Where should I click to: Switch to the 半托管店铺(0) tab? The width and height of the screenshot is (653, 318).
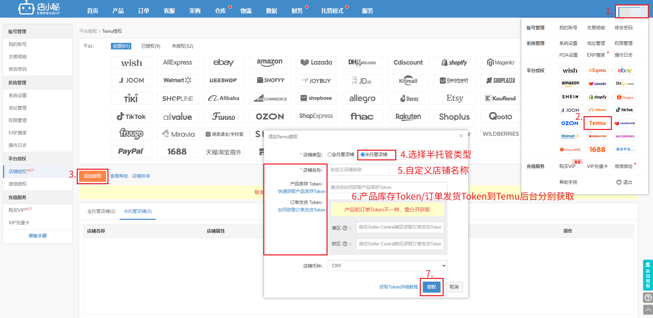138,211
